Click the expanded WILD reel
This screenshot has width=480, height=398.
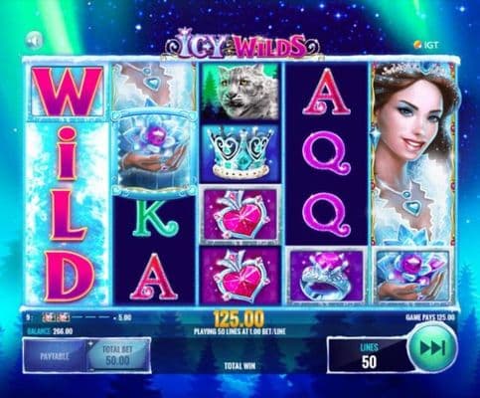click(x=69, y=183)
